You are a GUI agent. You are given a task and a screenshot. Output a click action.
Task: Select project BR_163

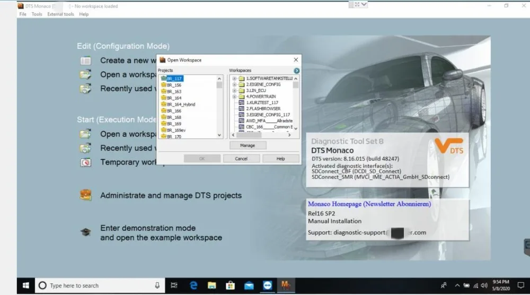(174, 91)
